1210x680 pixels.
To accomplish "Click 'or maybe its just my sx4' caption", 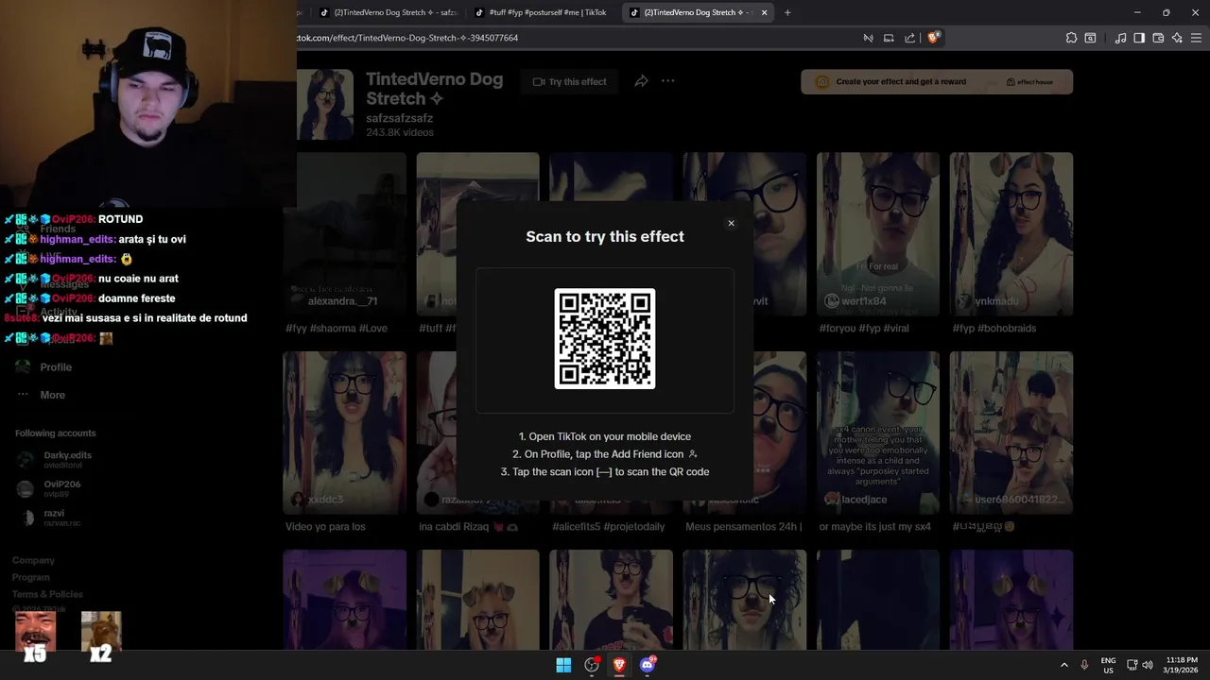I will pos(874,527).
